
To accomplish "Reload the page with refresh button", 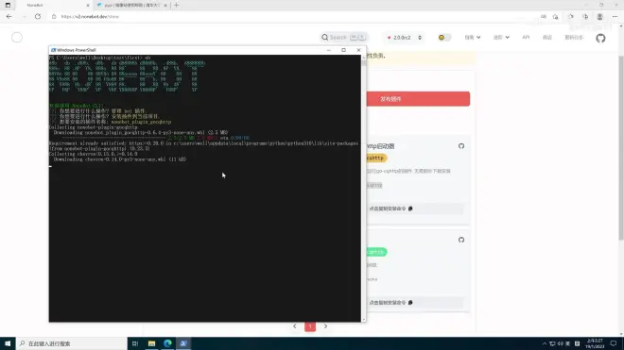I will [38, 17].
